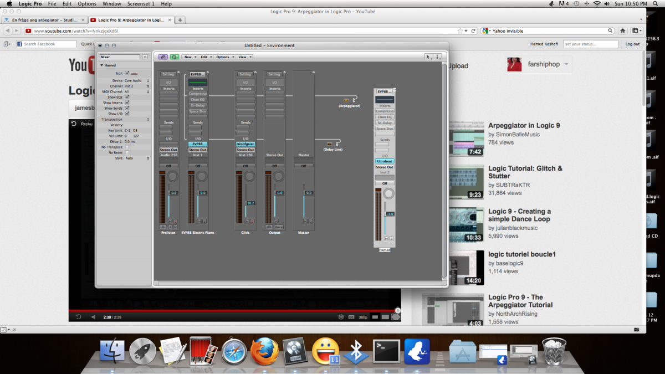Open Photo Booth from the Dock
Screen dimensions: 665x374
[x=203, y=351]
